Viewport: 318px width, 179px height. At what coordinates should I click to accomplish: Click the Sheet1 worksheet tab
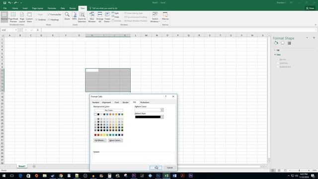pos(22,166)
